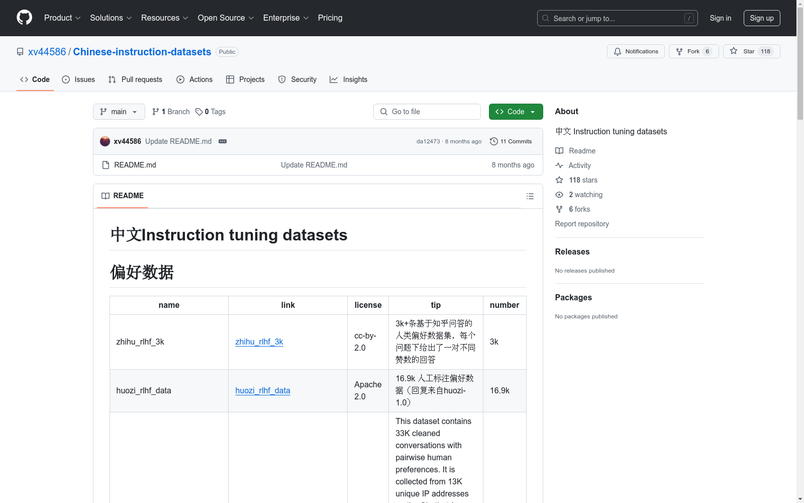Image resolution: width=804 pixels, height=503 pixels.
Task: Open the GitHub home logo
Action: [24, 18]
